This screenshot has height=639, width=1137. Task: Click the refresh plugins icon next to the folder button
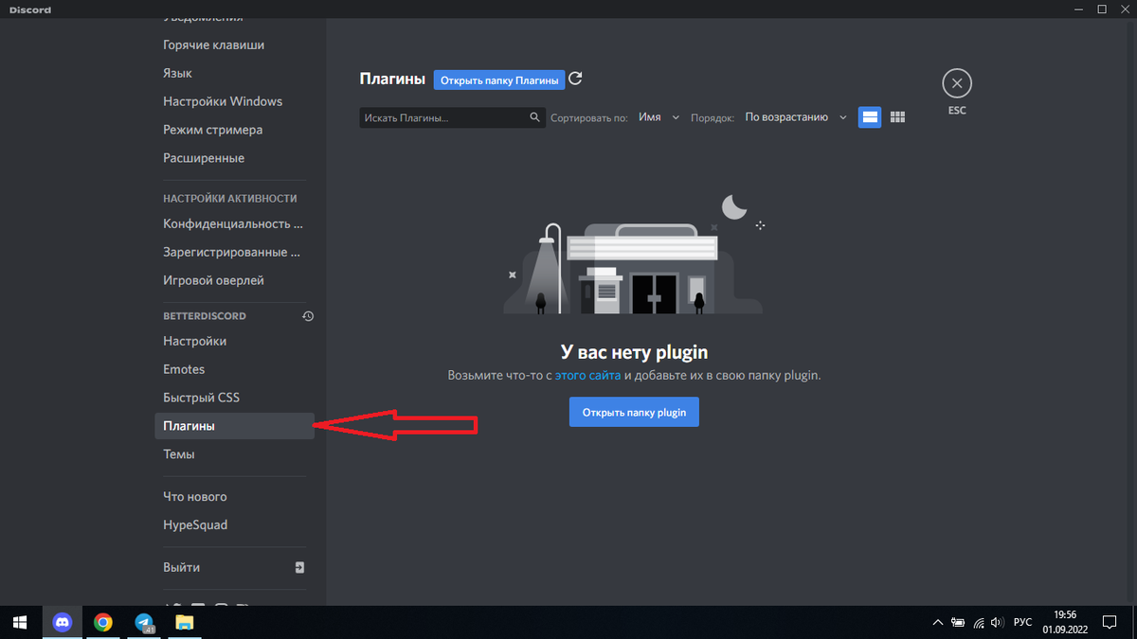point(575,80)
